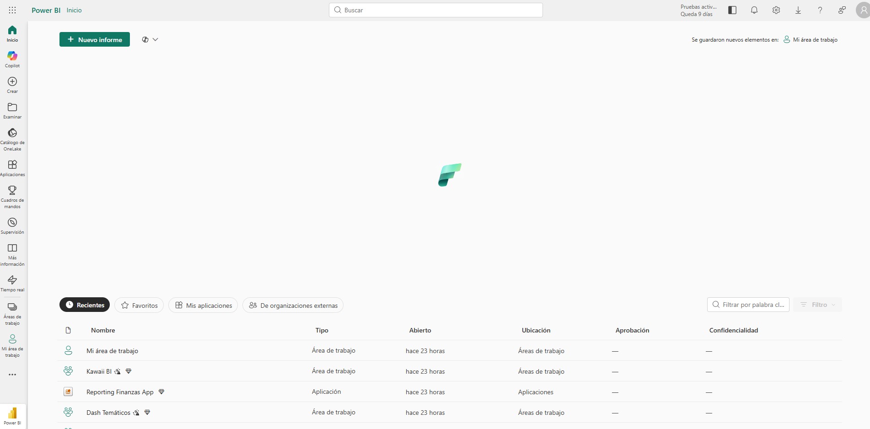Image resolution: width=870 pixels, height=429 pixels.
Task: Open Tiempo real in the sidebar
Action: 12,284
